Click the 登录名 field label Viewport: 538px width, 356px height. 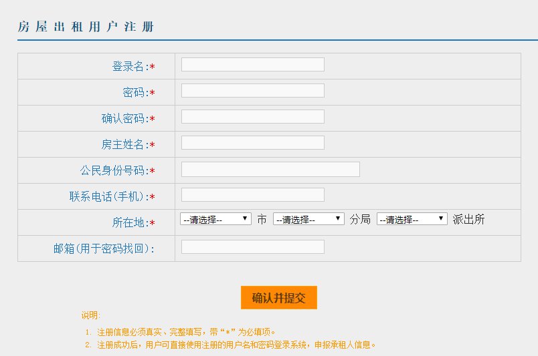(x=128, y=66)
